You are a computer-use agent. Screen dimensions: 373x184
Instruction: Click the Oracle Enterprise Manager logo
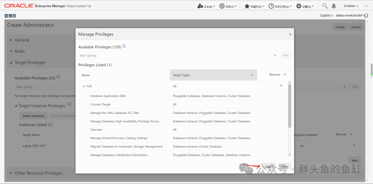click(x=48, y=6)
